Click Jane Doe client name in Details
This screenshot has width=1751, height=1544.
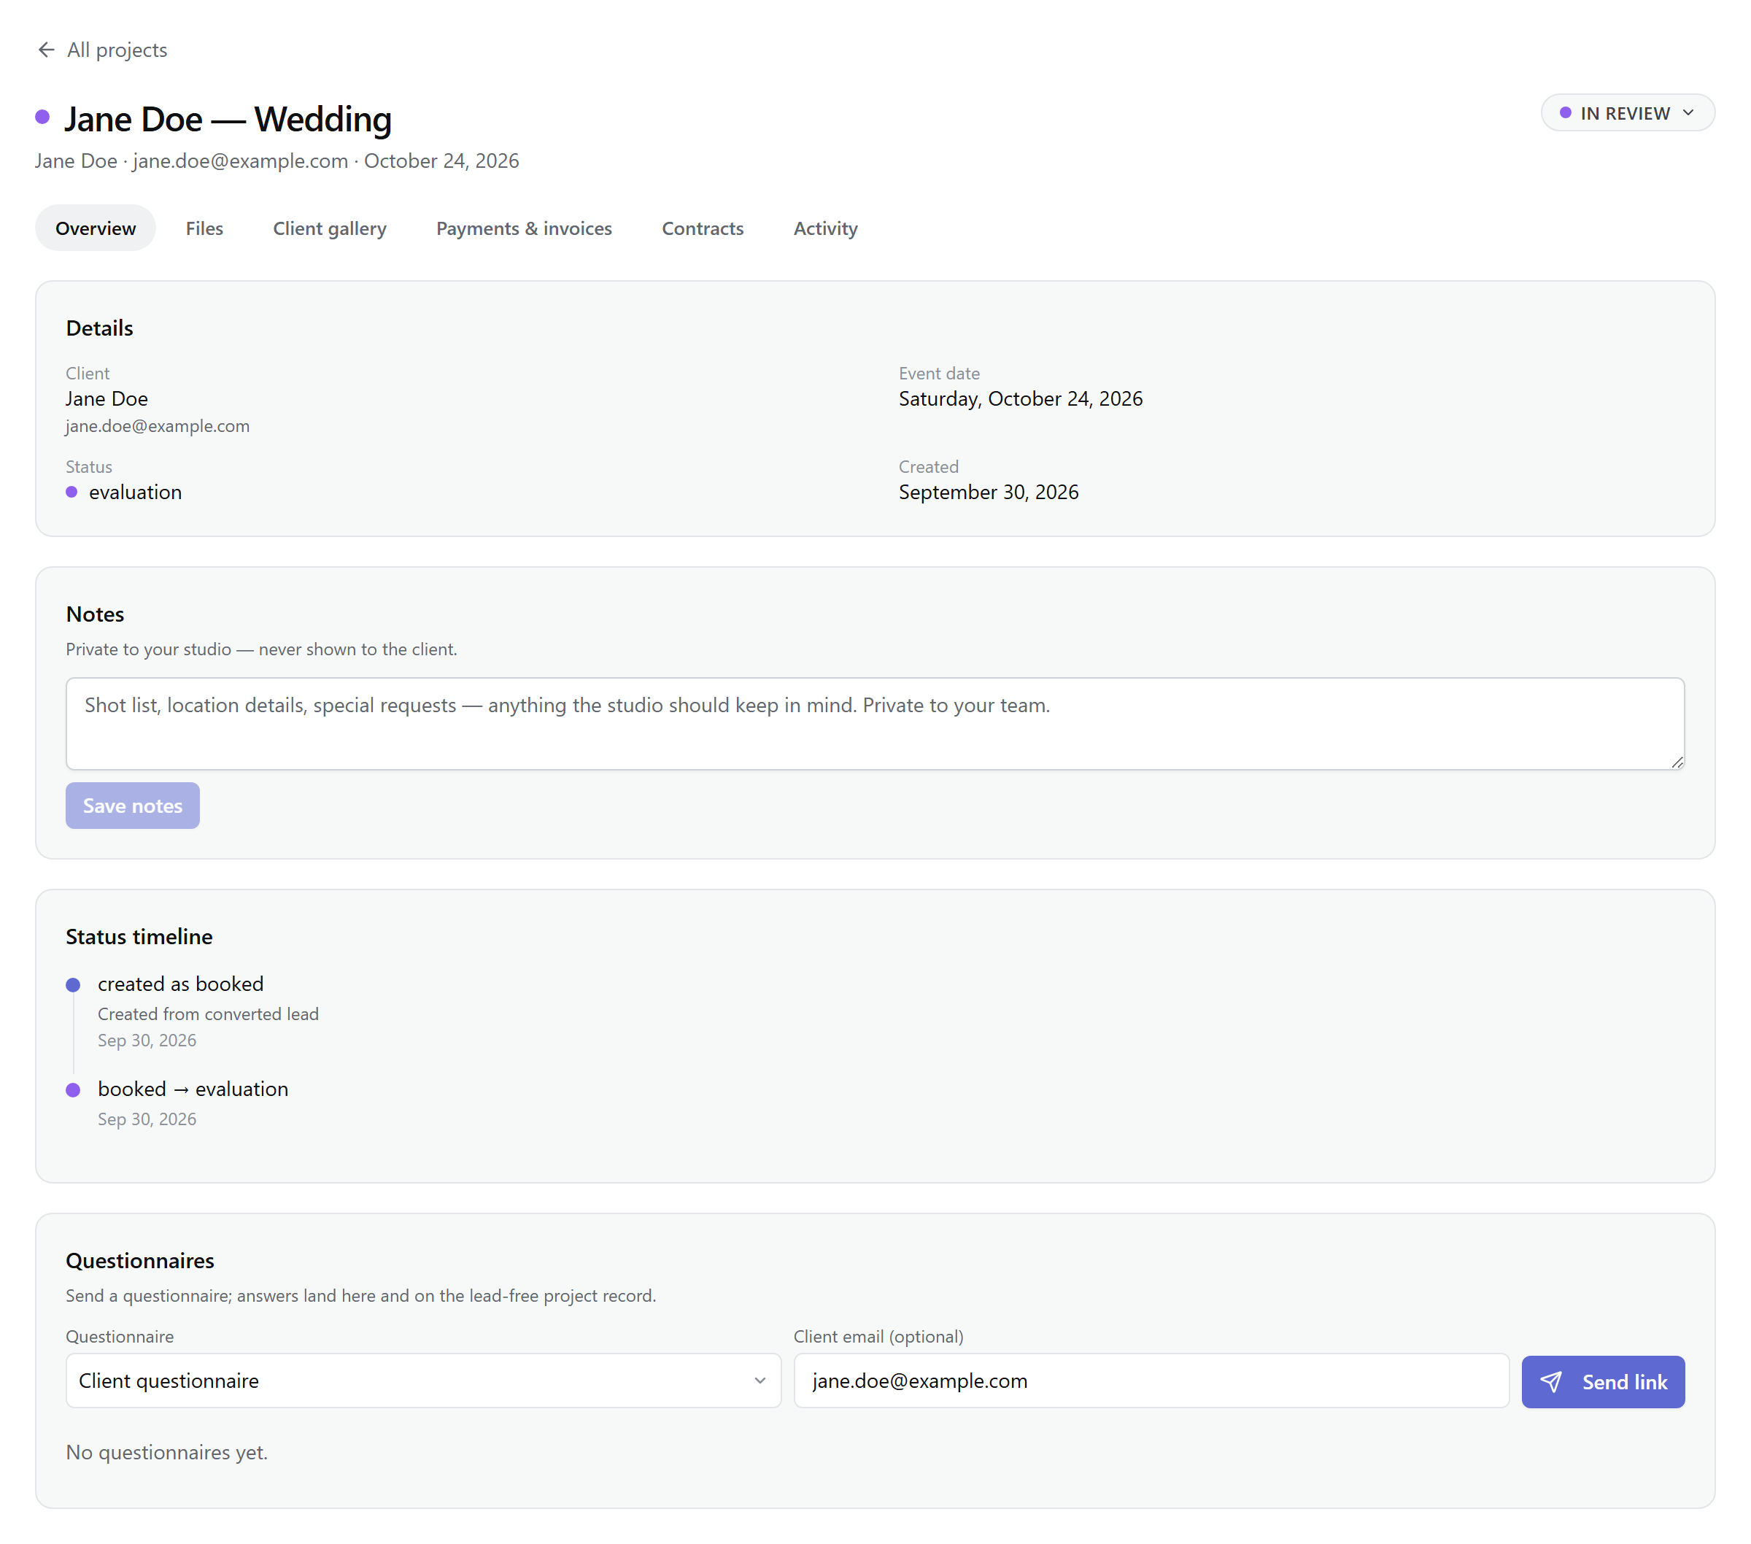[107, 398]
